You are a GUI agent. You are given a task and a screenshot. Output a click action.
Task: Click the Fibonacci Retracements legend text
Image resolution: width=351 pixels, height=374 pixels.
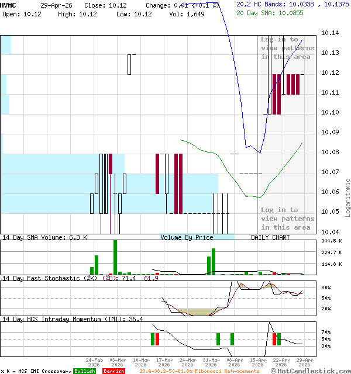point(199,371)
